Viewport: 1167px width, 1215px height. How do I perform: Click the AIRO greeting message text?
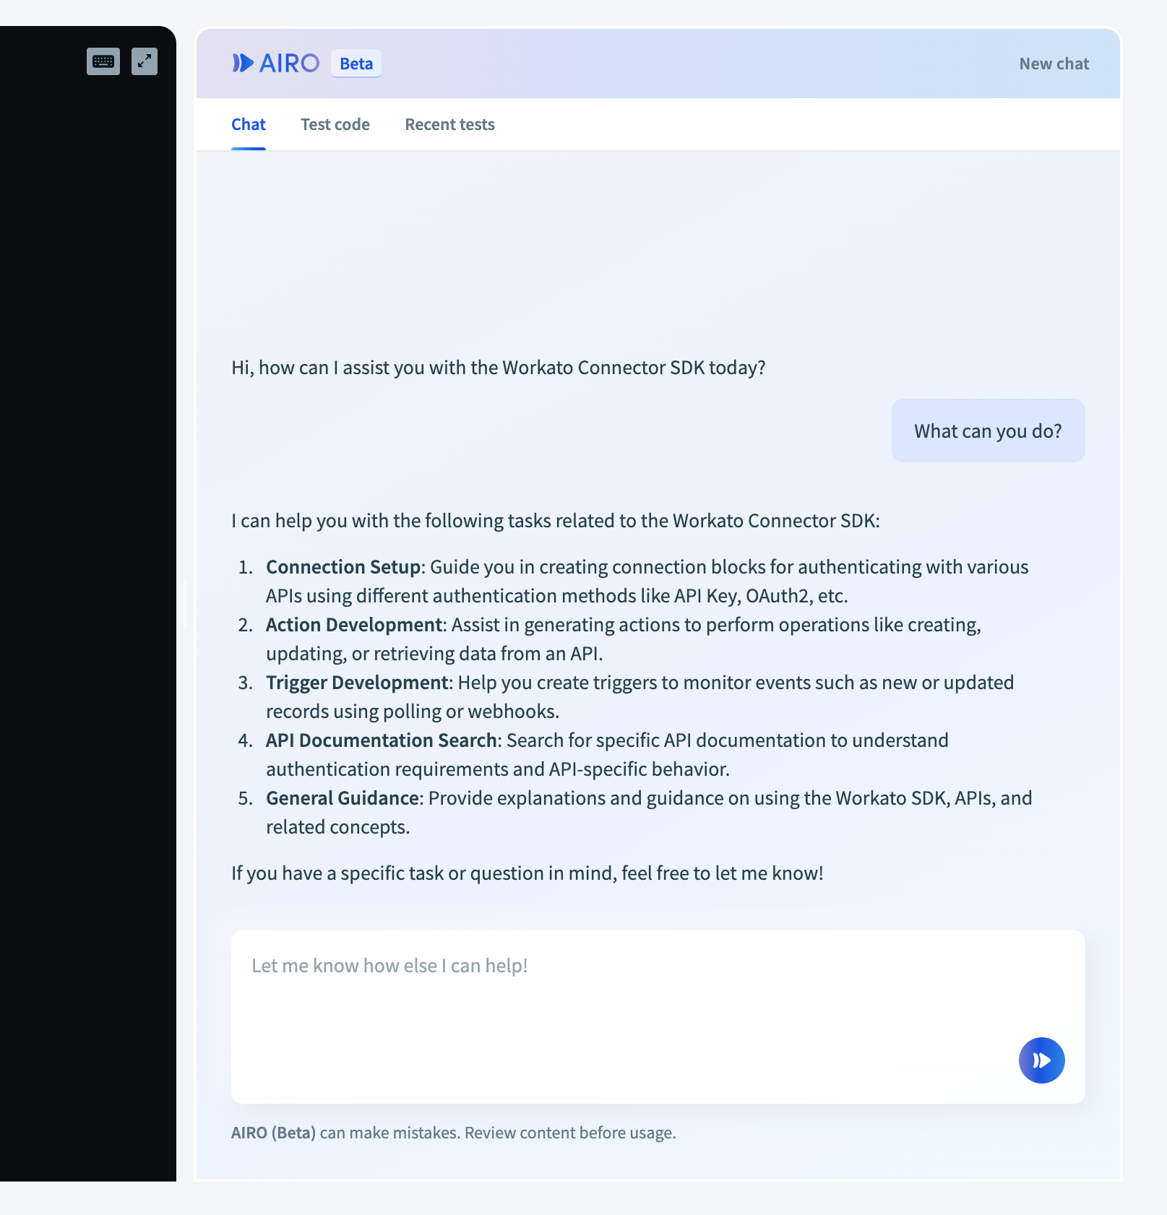click(x=498, y=368)
